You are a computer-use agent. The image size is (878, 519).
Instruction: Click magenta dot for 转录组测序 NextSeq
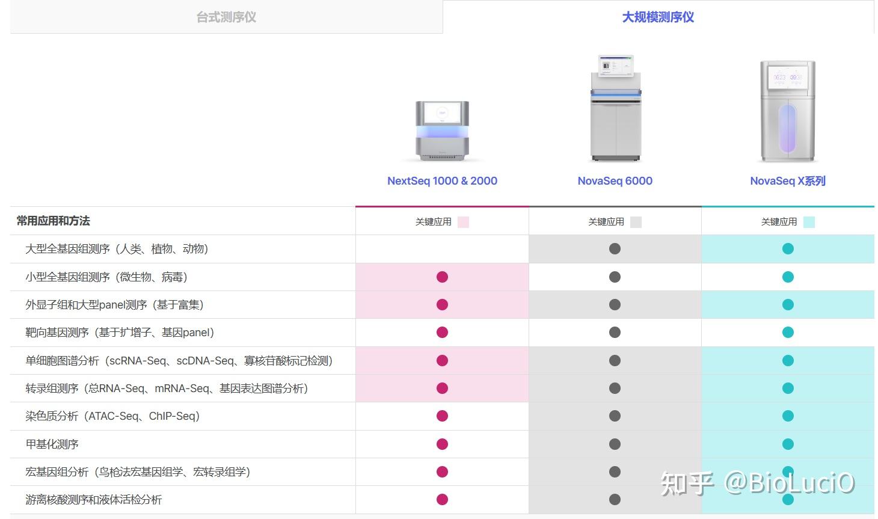coord(442,388)
